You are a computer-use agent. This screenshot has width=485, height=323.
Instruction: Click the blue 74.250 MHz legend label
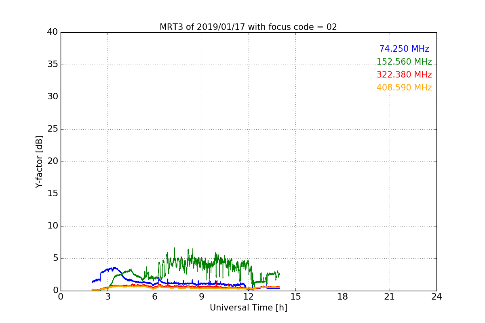[x=404, y=49]
